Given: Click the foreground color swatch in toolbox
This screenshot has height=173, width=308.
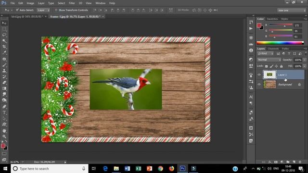Looking at the screenshot, I should [3, 146].
